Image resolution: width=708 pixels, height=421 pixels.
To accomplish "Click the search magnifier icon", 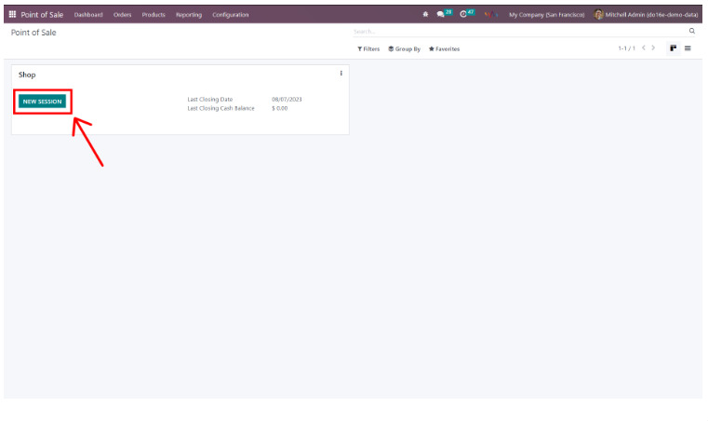I will click(x=691, y=32).
